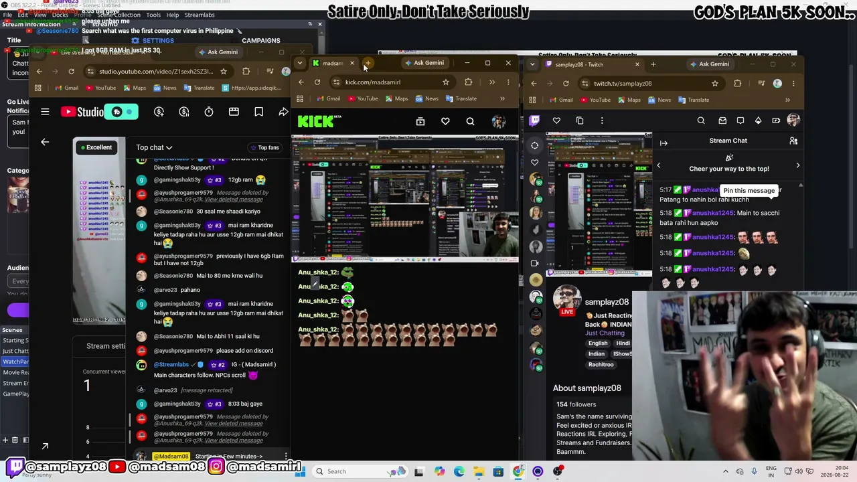Reload the YouTube Studio browser tab
The width and height of the screenshot is (857, 482).
click(71, 72)
